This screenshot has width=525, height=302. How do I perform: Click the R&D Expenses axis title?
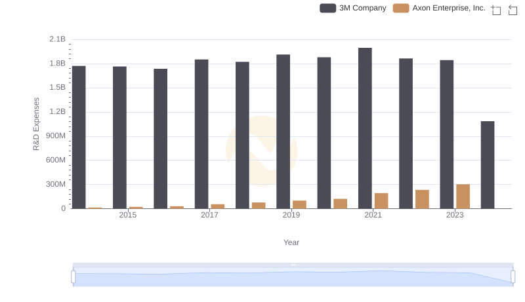click(x=36, y=124)
